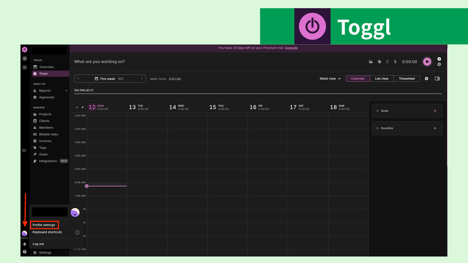Zoom out calendar with minus icon
Viewport: 468px width, 263px height.
77,107
